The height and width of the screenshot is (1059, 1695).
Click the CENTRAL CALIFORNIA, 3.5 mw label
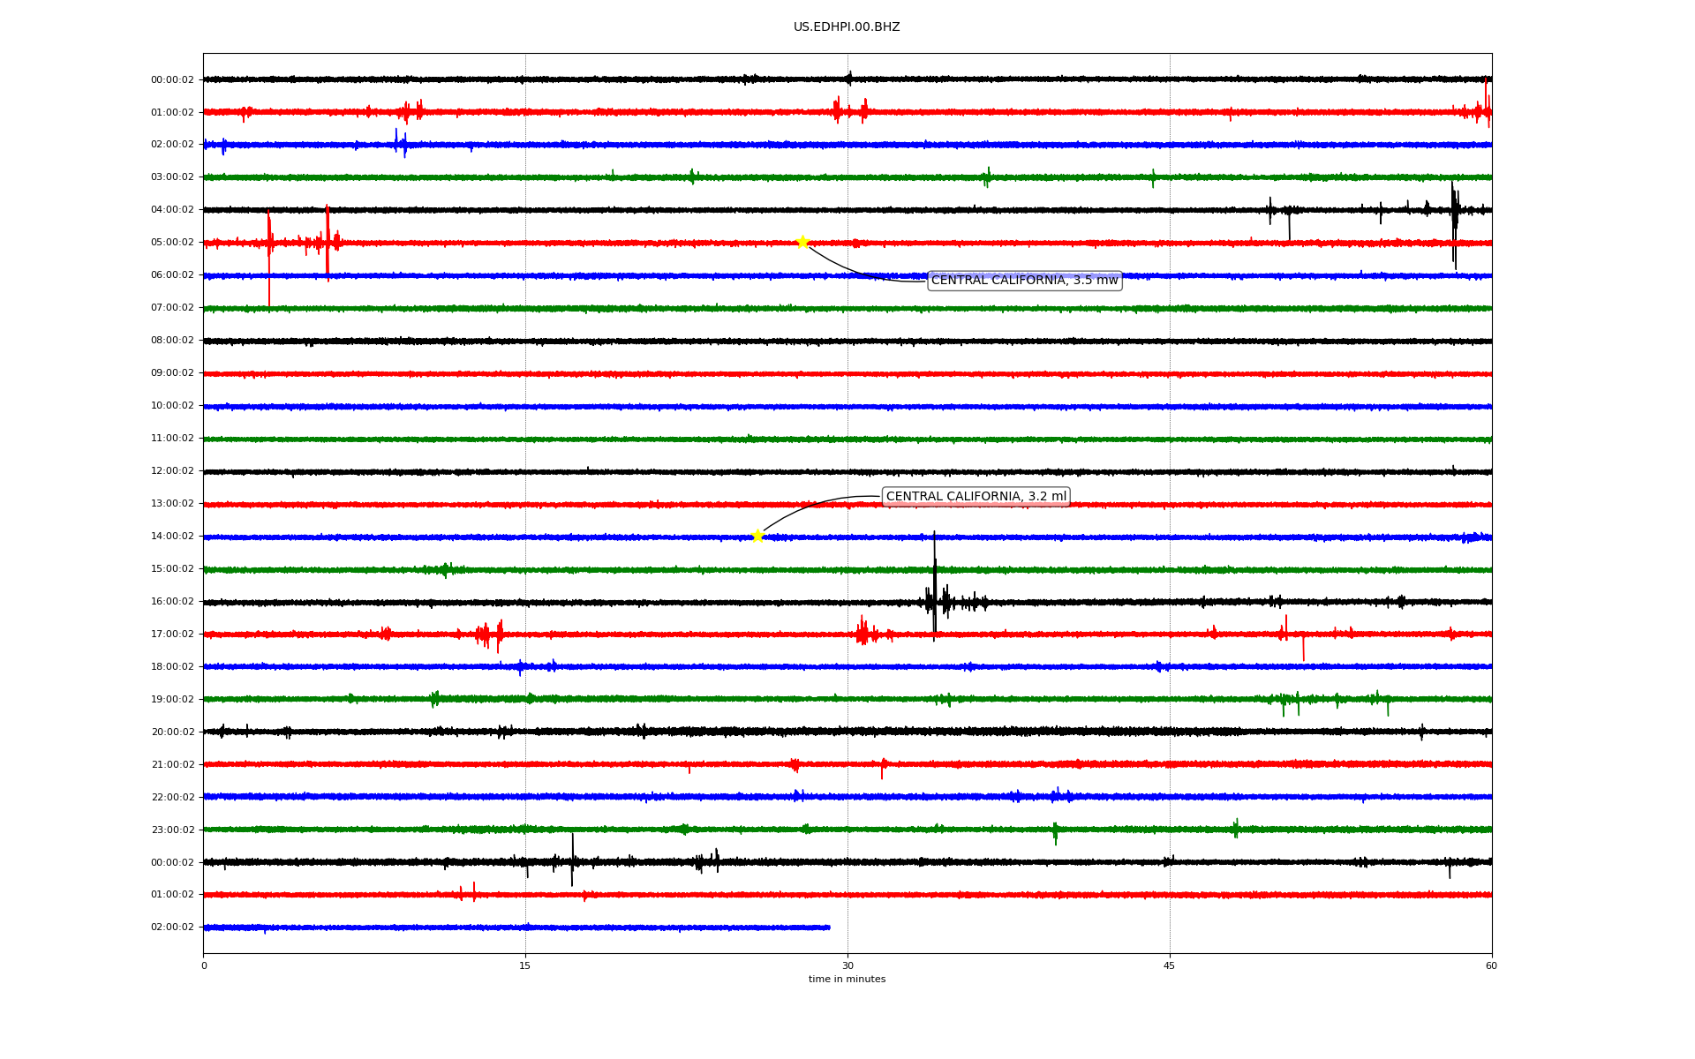tap(1024, 281)
